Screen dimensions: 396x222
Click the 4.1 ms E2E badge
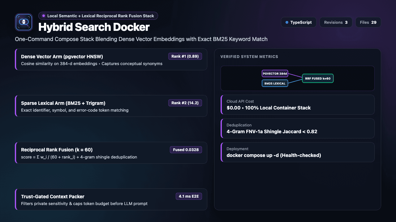(x=189, y=196)
